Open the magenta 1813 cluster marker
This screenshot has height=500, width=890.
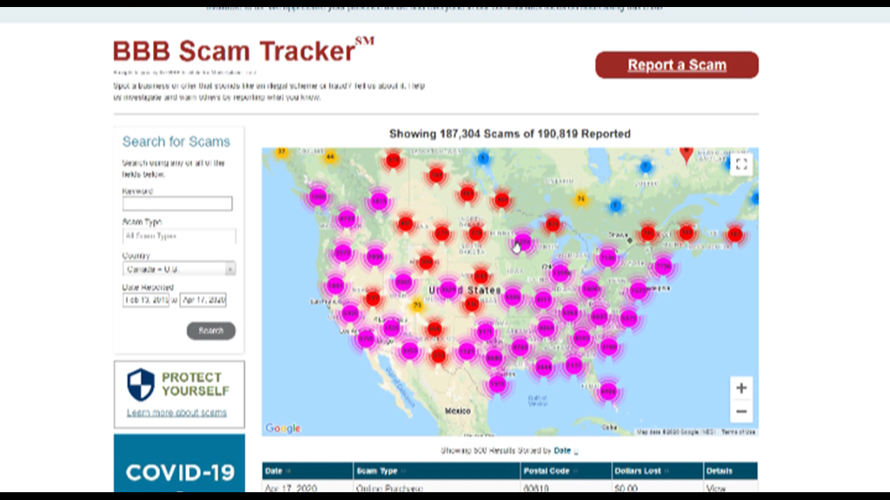point(379,200)
